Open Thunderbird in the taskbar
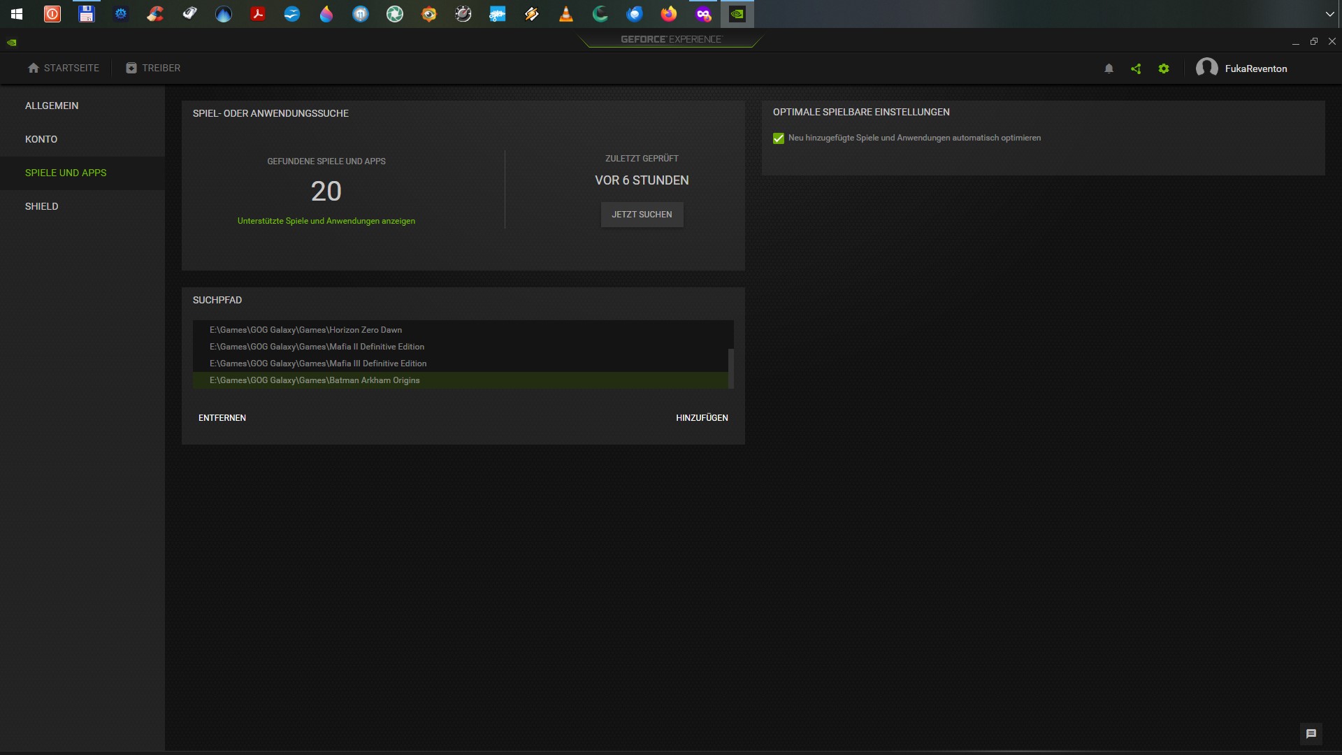1342x755 pixels. pos(635,14)
